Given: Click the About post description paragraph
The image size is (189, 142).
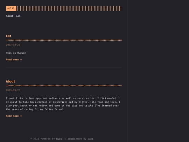Looking at the screenshot, I should tap(63, 104).
